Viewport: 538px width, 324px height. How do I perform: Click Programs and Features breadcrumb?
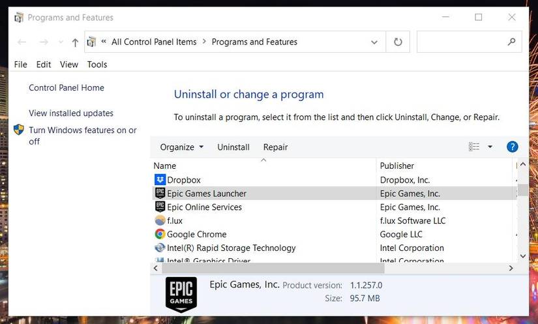click(x=254, y=42)
